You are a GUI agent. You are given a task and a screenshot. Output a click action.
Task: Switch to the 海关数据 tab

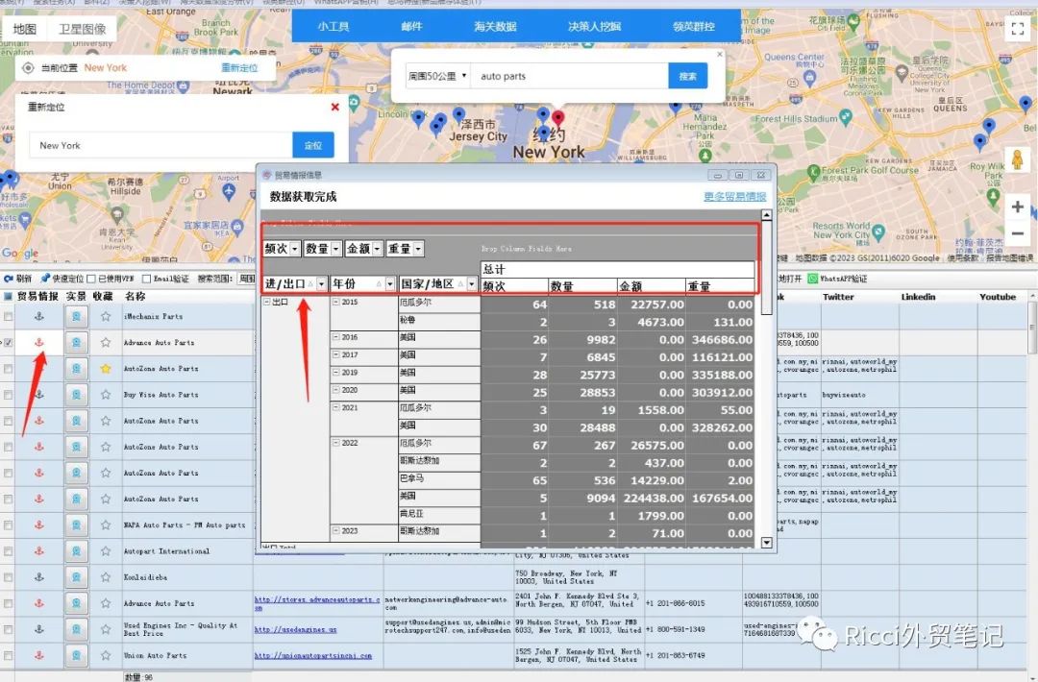tap(496, 26)
